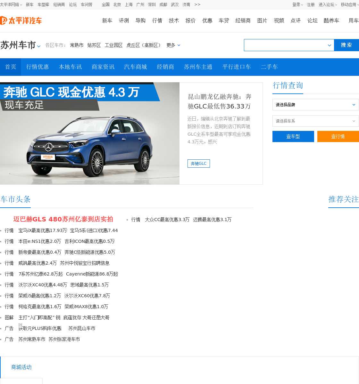Select the 经销商 blue nav tab
The image size is (359, 384).
(165, 67)
